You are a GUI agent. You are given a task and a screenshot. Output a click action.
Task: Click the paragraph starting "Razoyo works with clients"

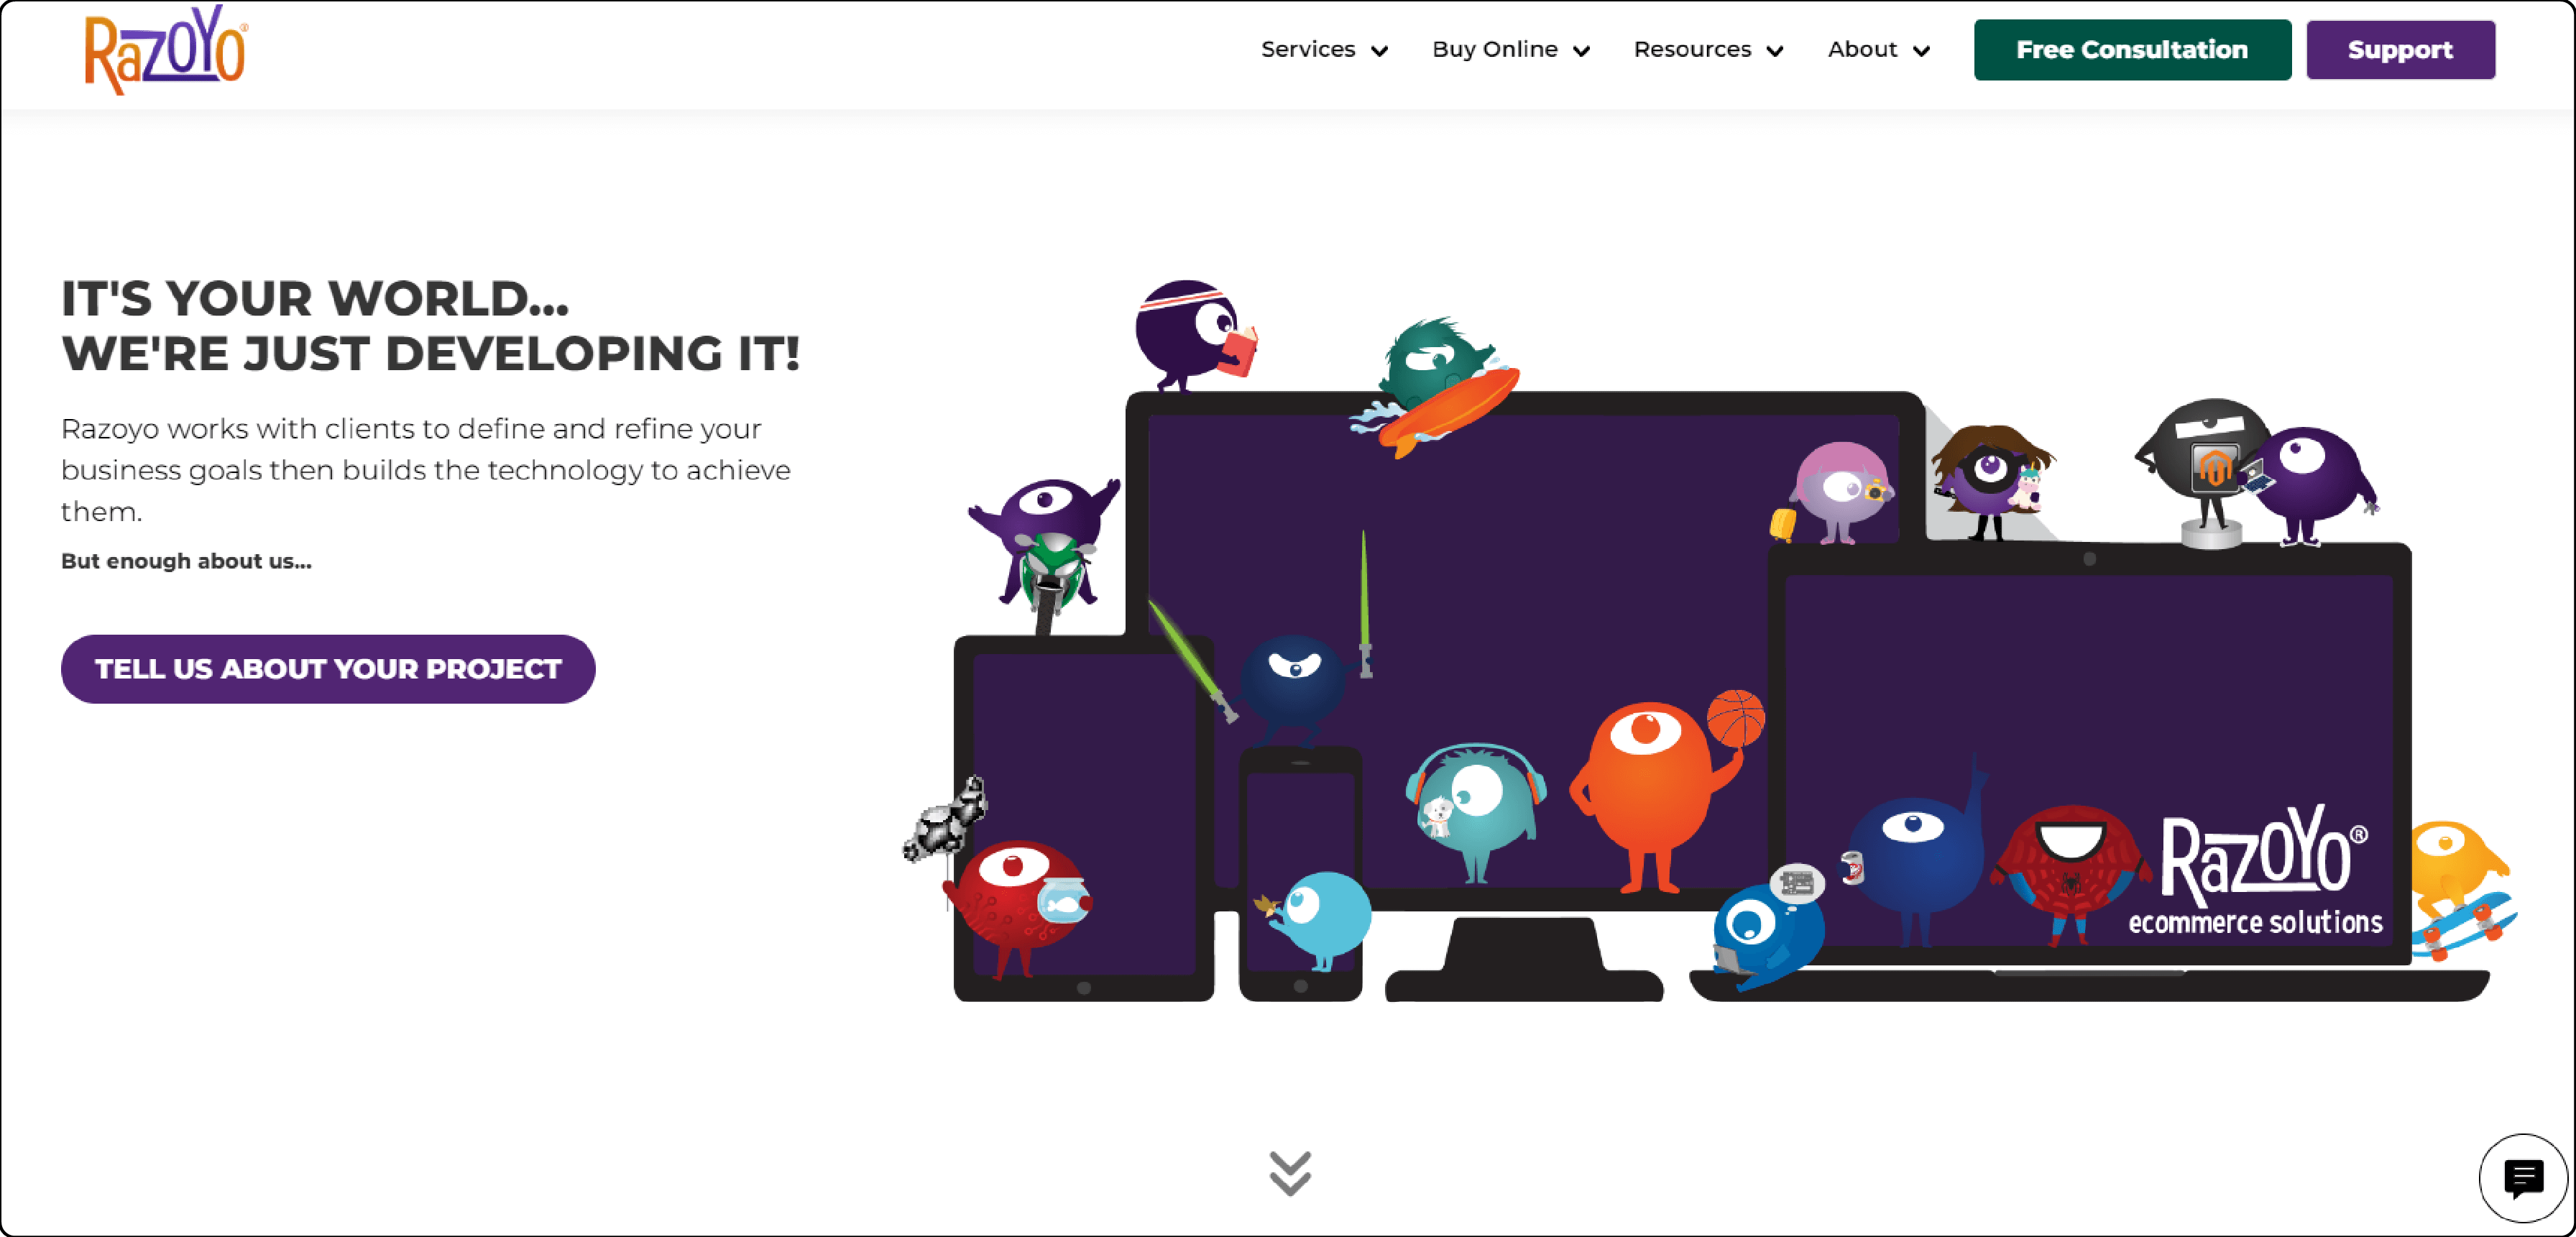click(x=426, y=470)
